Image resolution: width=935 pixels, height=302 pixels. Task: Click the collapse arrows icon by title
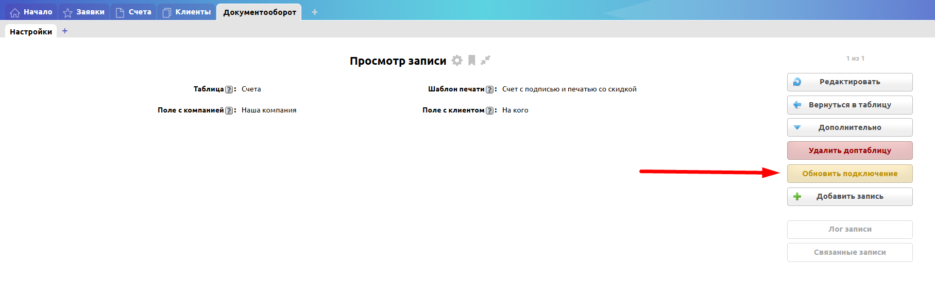point(485,61)
